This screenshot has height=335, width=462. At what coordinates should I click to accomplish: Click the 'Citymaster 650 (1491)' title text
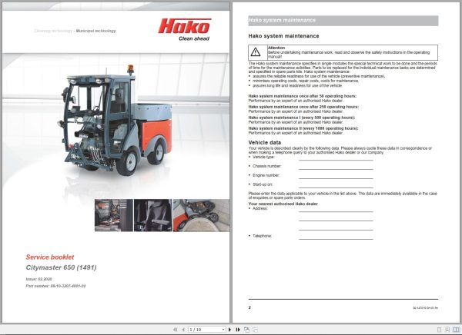[62, 267]
